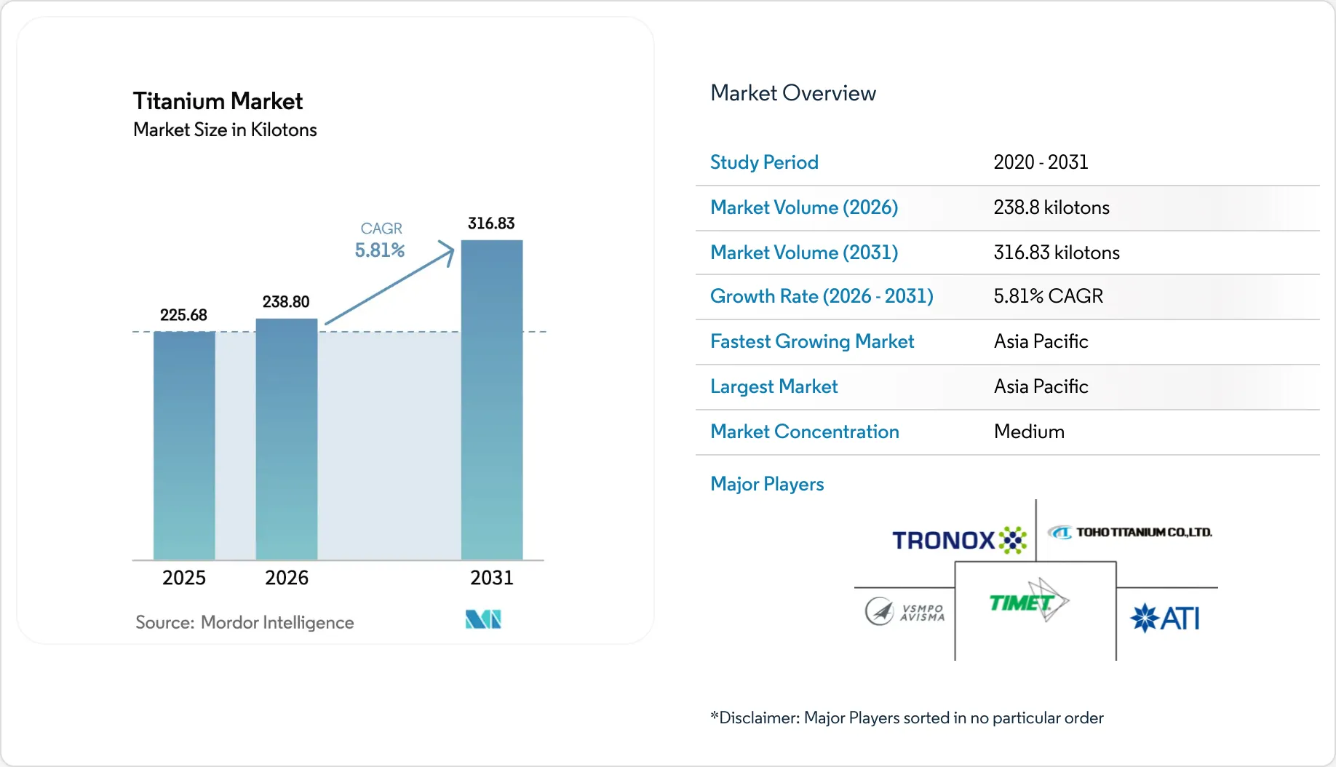Click the 2026 axis label
Screen dimensions: 1336x767
pos(287,578)
